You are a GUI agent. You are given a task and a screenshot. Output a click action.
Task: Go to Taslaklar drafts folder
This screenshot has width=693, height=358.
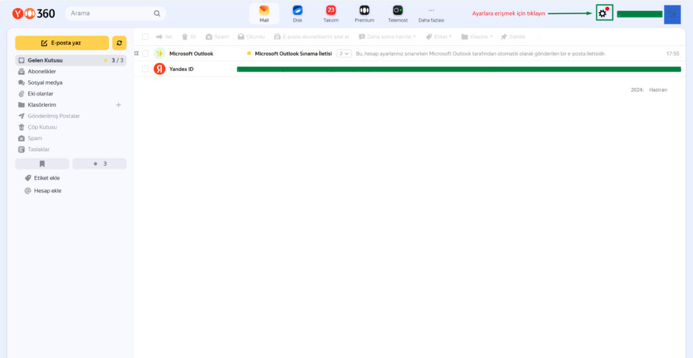pyautogui.click(x=38, y=149)
